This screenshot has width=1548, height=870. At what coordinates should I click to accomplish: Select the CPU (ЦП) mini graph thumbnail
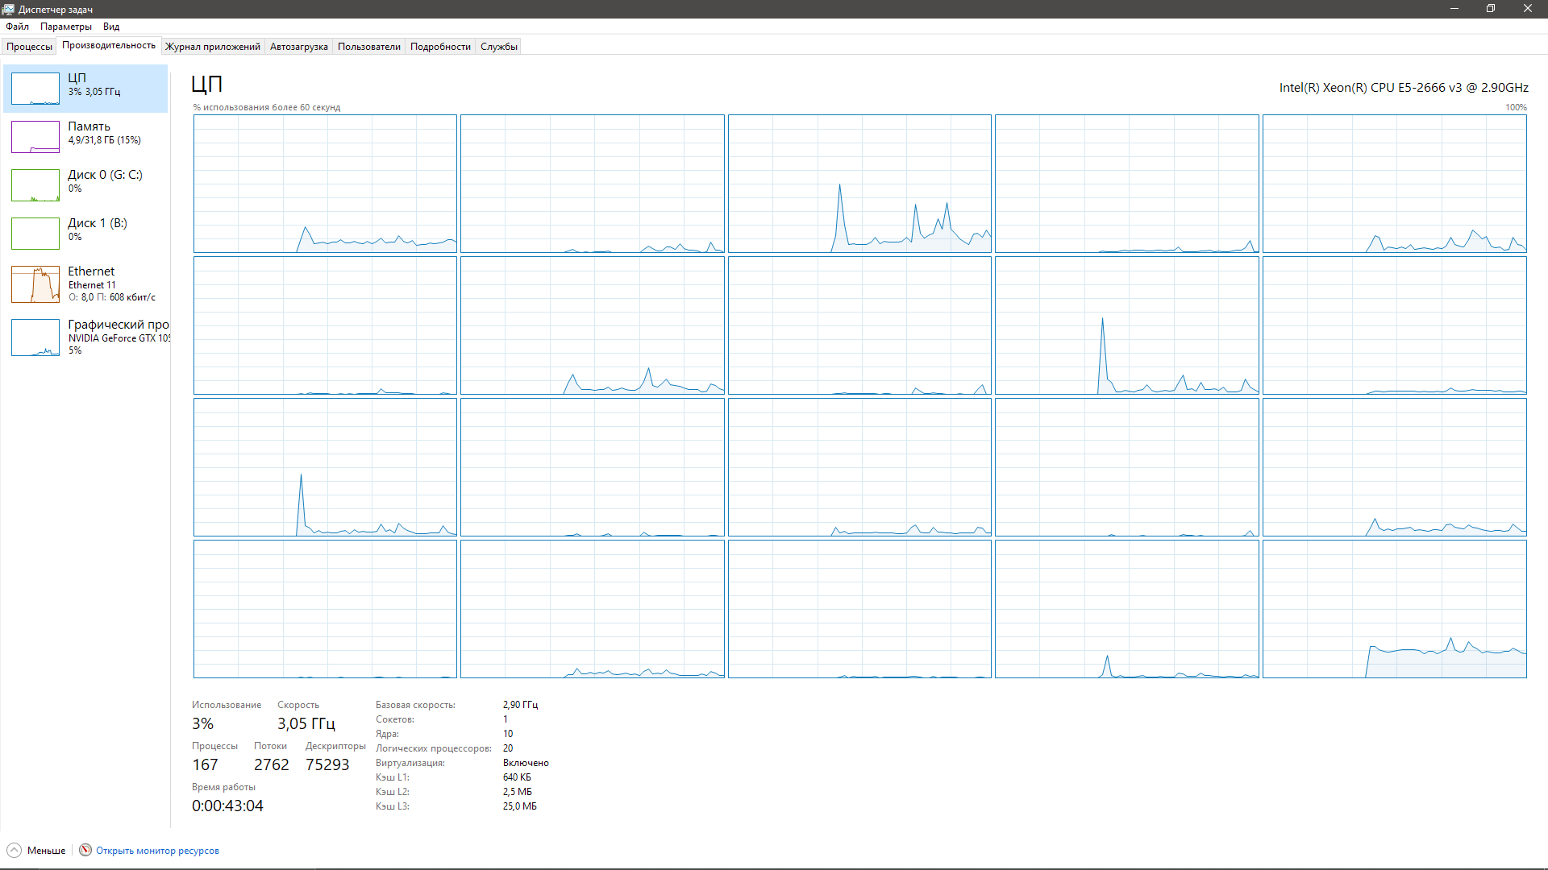pos(35,89)
